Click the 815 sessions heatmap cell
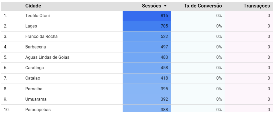277x117 pixels. (x=147, y=16)
